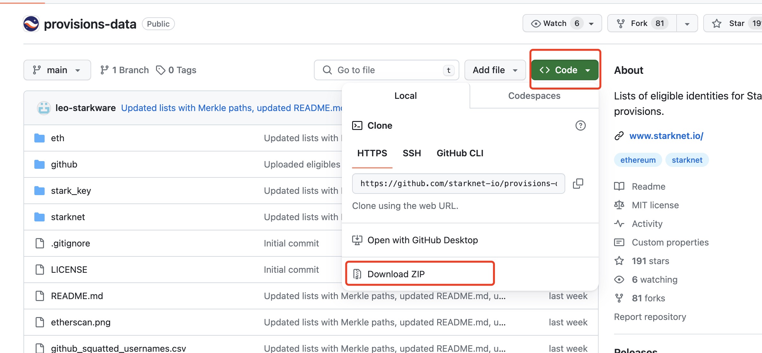Screen dimensions: 762x353
Task: Click the provisions-data repository name
Action: (90, 24)
